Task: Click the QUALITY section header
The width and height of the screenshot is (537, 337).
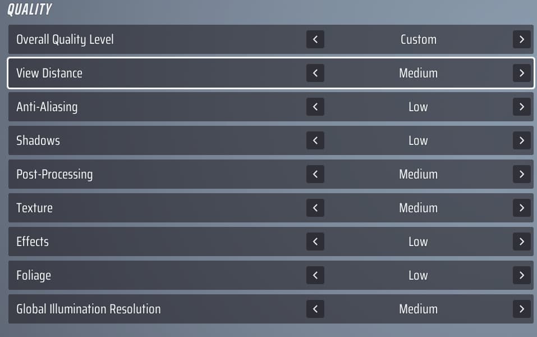Action: click(29, 9)
